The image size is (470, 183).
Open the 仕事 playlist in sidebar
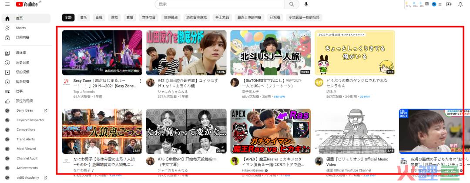pos(26,91)
